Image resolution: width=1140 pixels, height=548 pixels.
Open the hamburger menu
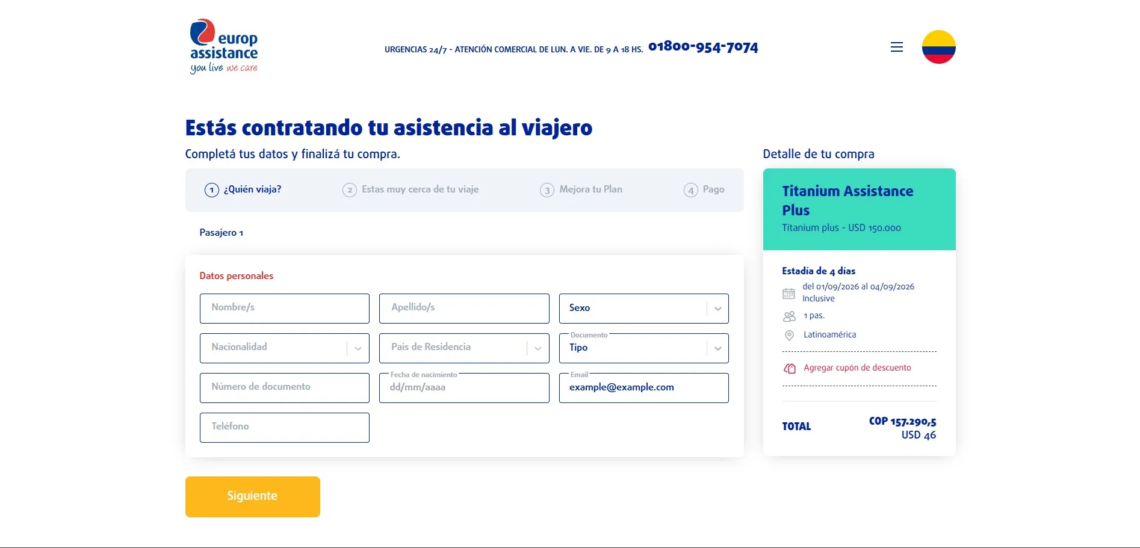coord(896,47)
